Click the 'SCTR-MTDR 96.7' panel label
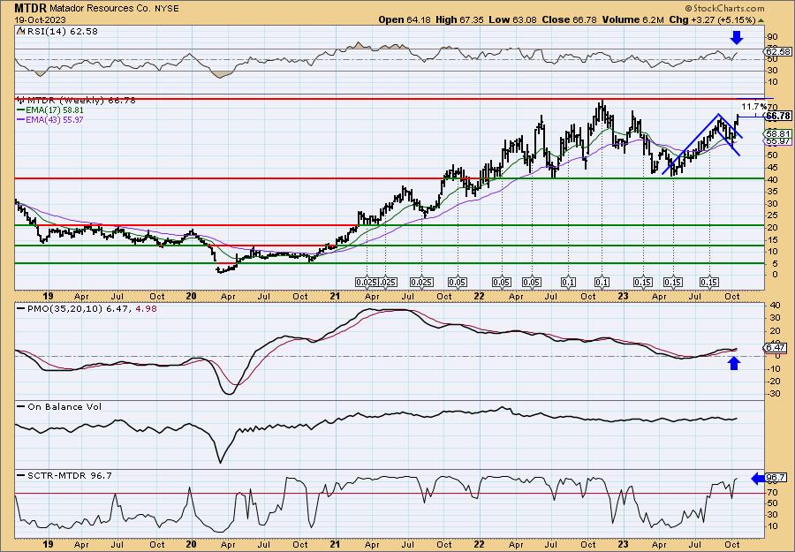This screenshot has width=795, height=552. [69, 475]
